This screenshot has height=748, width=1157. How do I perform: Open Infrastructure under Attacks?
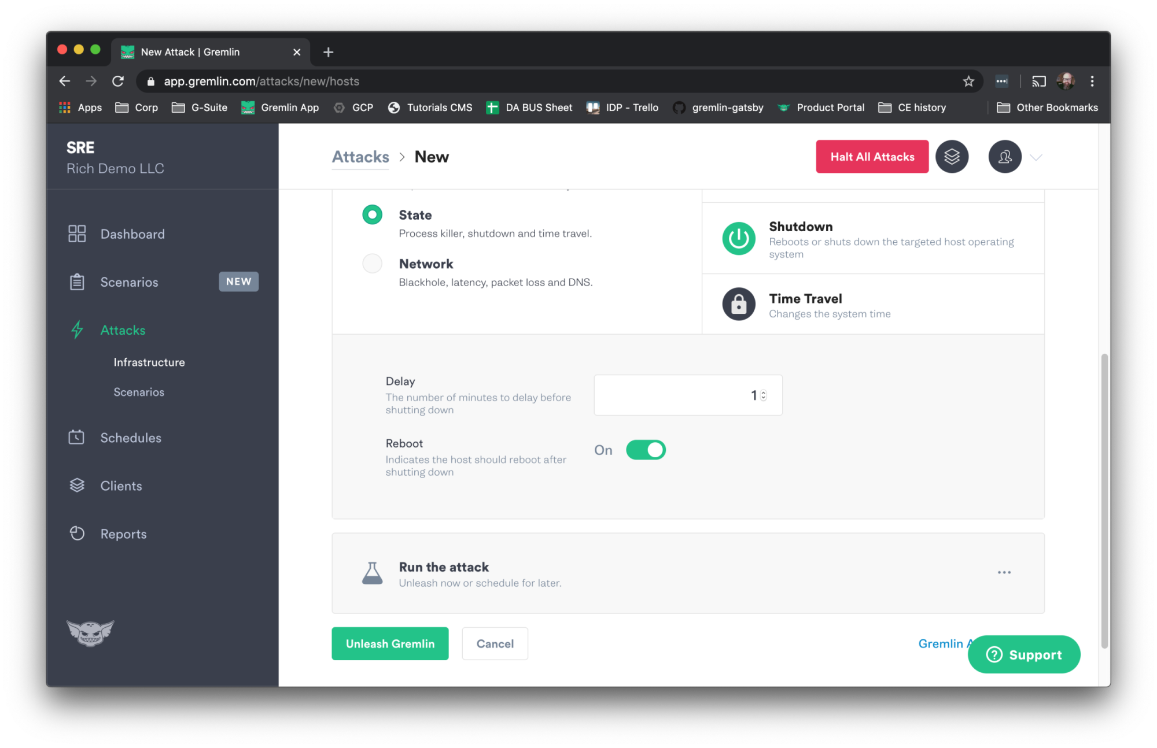[x=149, y=362]
